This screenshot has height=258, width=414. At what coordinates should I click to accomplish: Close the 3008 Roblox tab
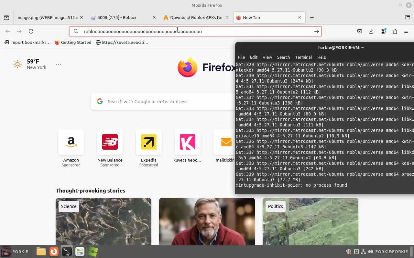(x=154, y=18)
